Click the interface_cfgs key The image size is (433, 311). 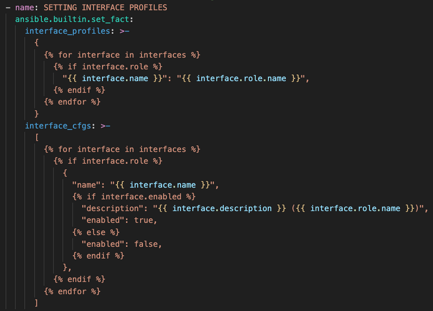pyautogui.click(x=58, y=126)
